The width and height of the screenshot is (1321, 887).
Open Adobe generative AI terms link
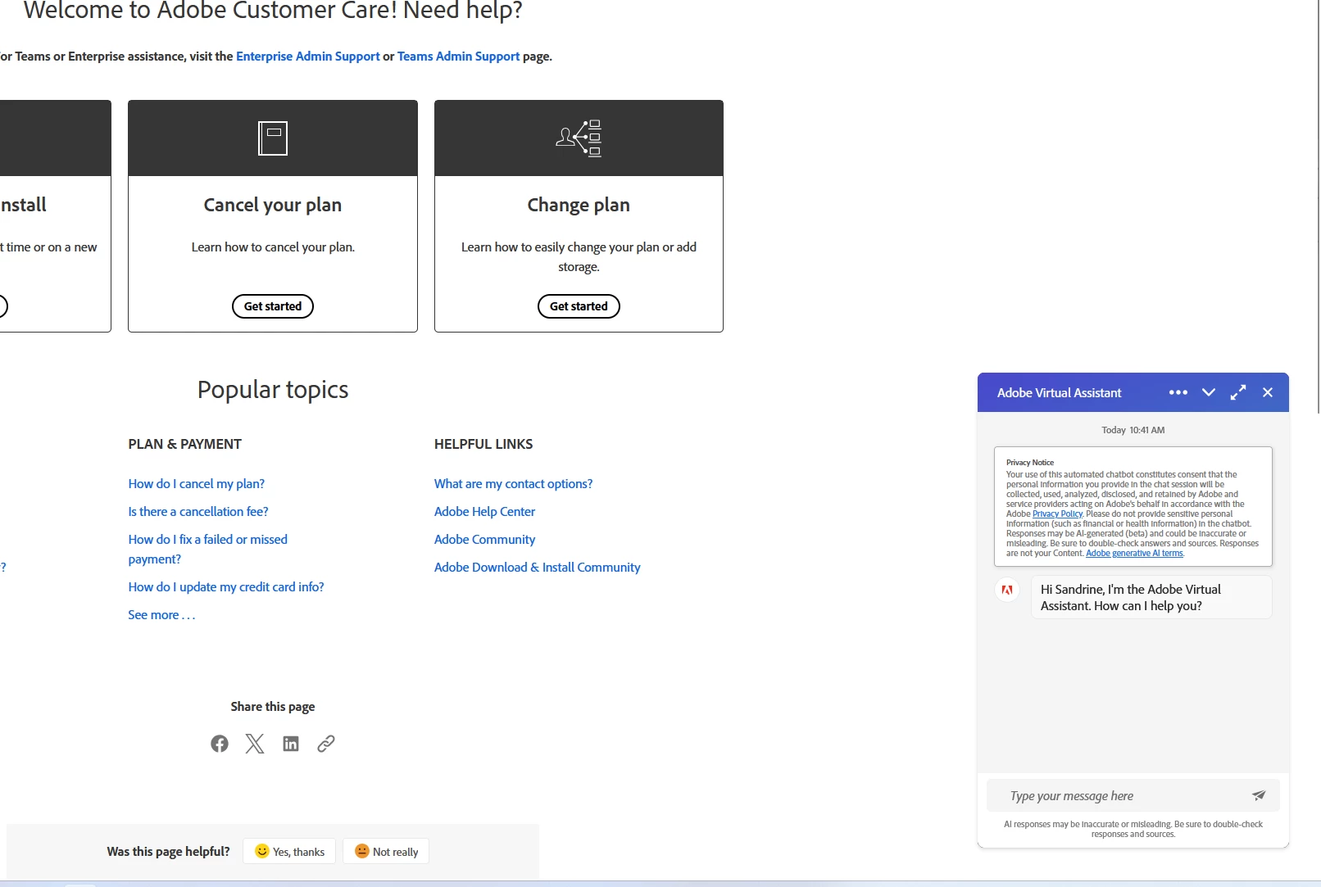[x=1134, y=554]
